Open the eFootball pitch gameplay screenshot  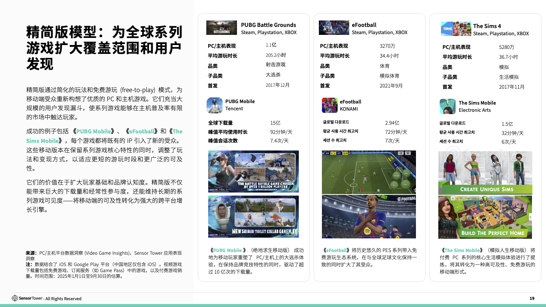[x=369, y=172]
